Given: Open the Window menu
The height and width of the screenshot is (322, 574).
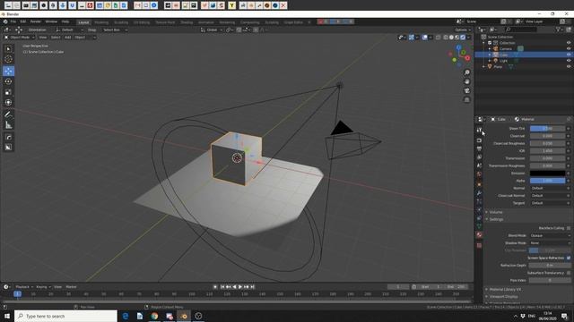Looking at the screenshot, I should click(51, 21).
